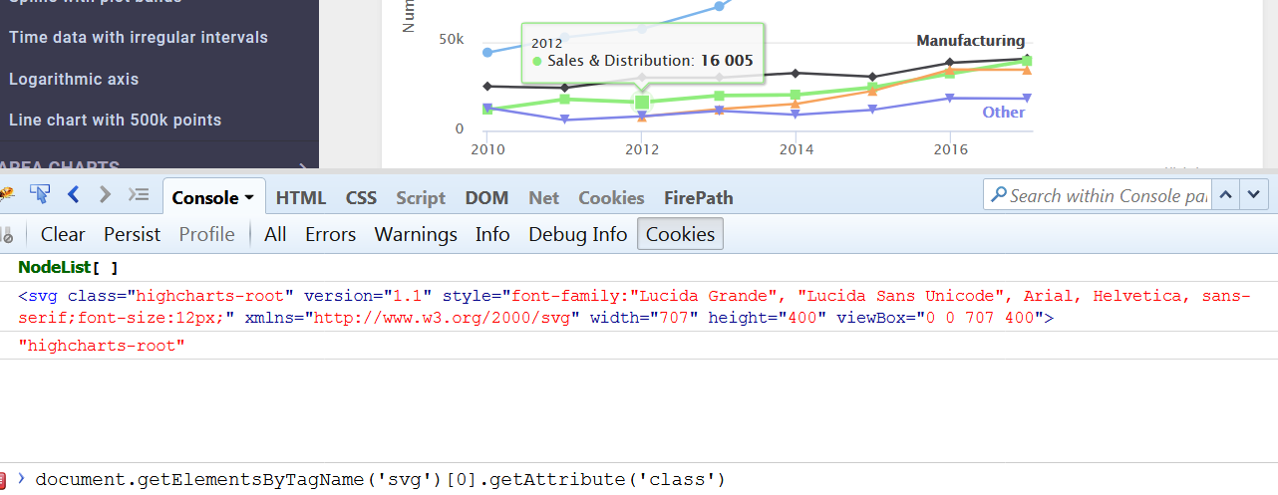Open the Console tab dropdown arrow

248,198
